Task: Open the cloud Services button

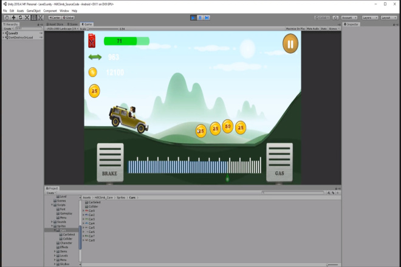Action: tap(335, 18)
